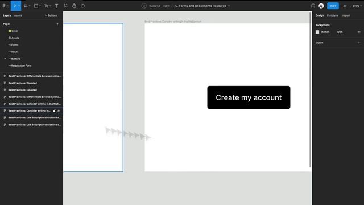
Task: Open the Resources components tool
Action: coord(65,6)
